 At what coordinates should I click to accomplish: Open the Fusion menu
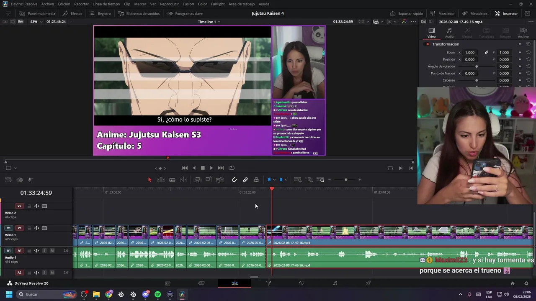point(188,4)
